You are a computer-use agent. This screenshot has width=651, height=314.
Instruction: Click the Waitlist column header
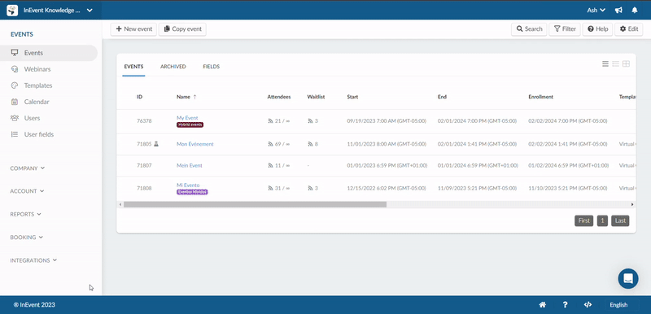(x=316, y=97)
